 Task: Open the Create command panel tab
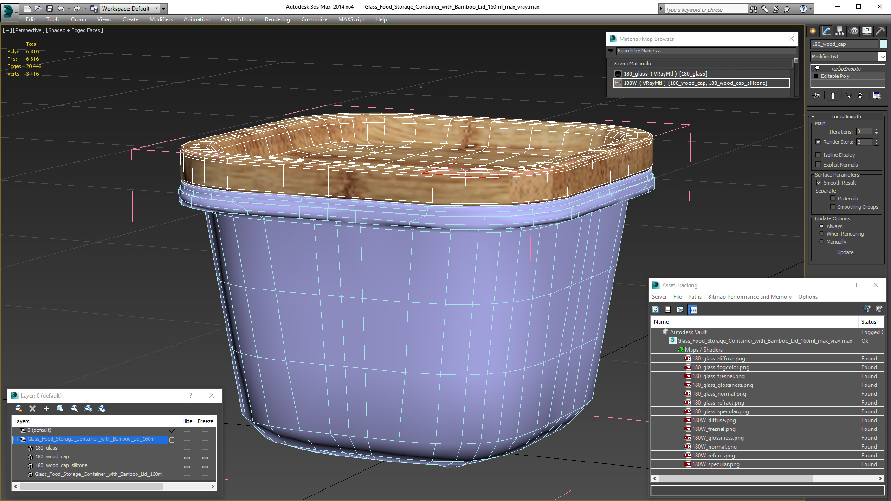813,31
